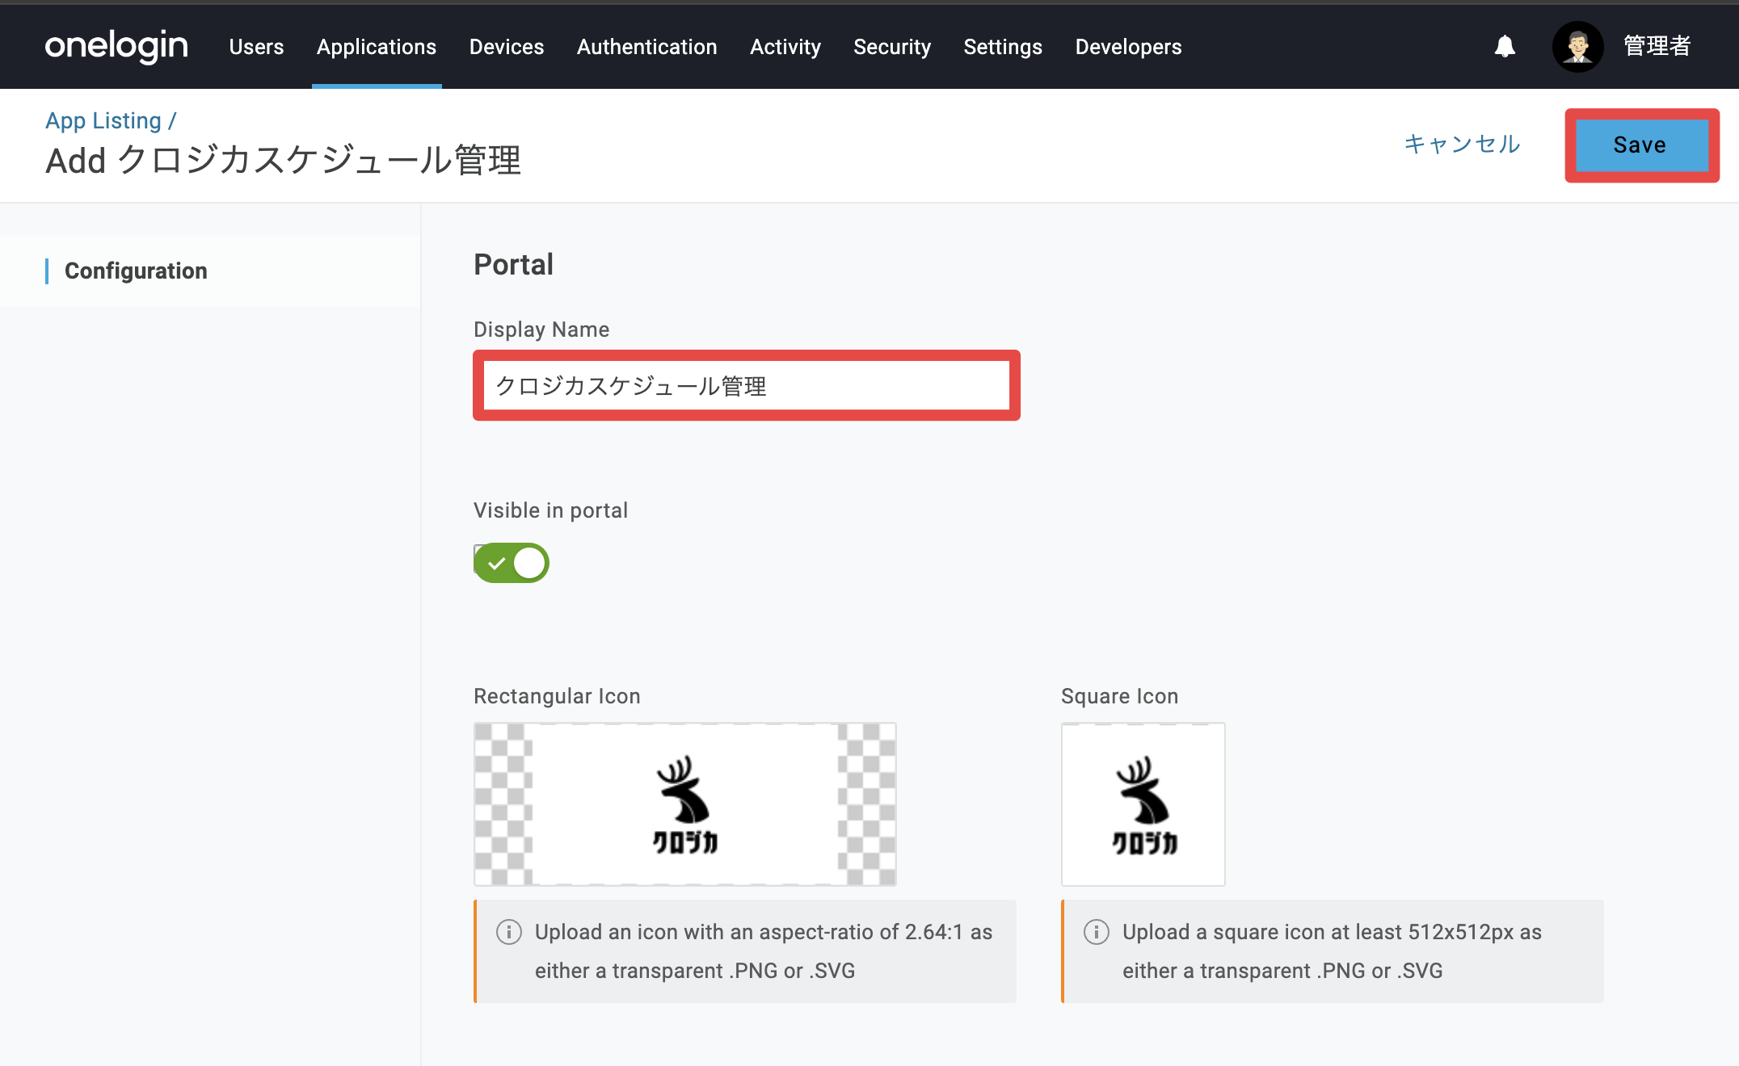Open the Applications menu

pos(377,47)
